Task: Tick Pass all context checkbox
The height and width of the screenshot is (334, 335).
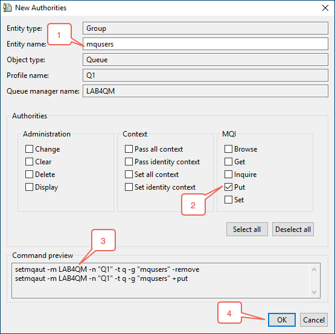Action: point(129,149)
